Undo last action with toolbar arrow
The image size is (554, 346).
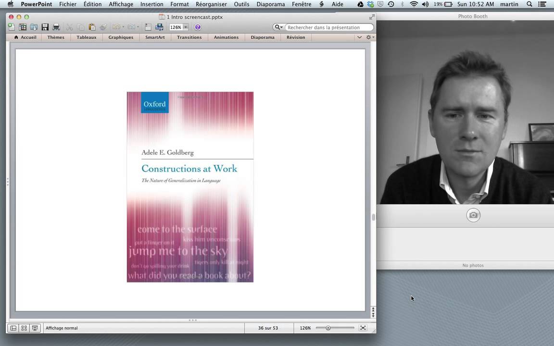116,27
